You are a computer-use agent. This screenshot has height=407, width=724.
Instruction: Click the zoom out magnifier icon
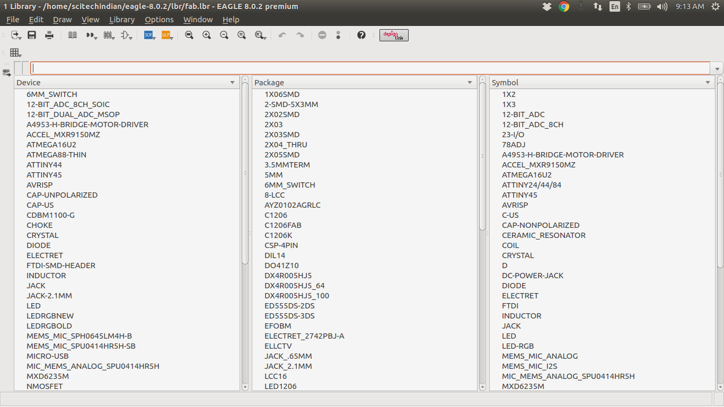click(x=224, y=35)
